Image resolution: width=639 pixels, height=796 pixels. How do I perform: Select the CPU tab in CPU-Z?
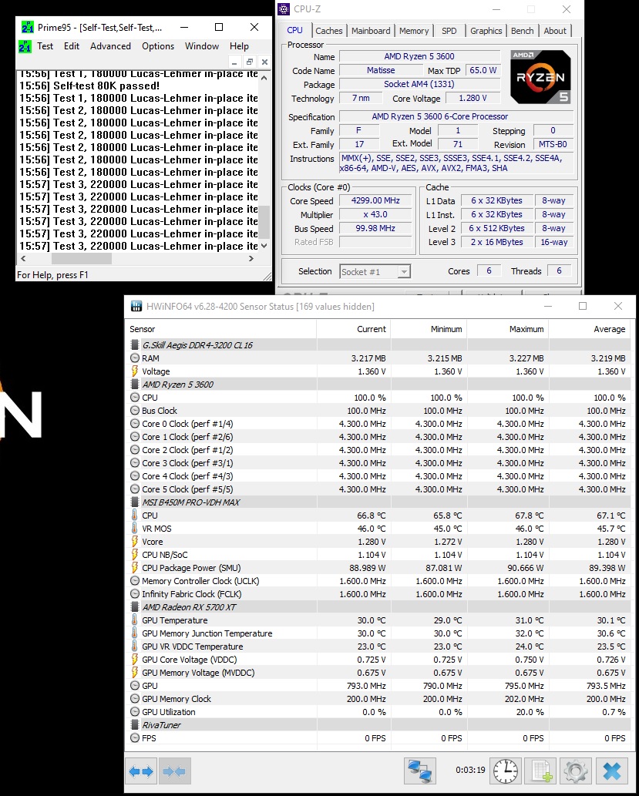point(294,31)
